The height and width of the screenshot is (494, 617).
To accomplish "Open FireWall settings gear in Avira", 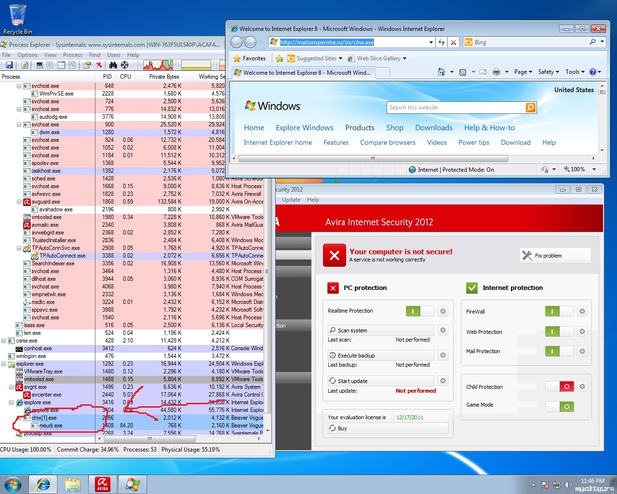I will pos(582,311).
